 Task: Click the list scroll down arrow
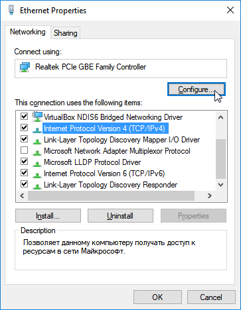point(220,185)
